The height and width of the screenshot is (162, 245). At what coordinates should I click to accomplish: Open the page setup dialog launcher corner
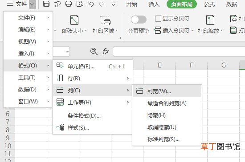pyautogui.click(x=120, y=38)
